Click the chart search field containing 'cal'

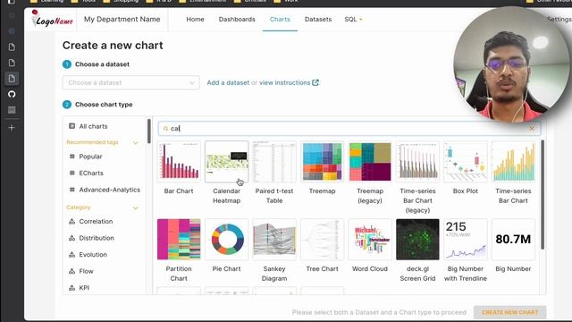[x=349, y=129]
